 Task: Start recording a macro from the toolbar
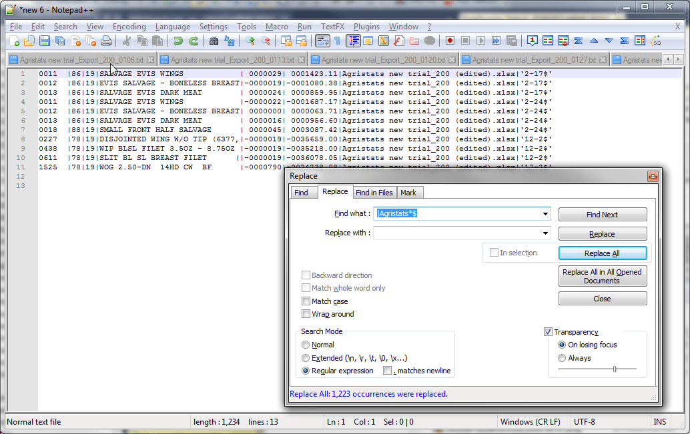(x=449, y=41)
